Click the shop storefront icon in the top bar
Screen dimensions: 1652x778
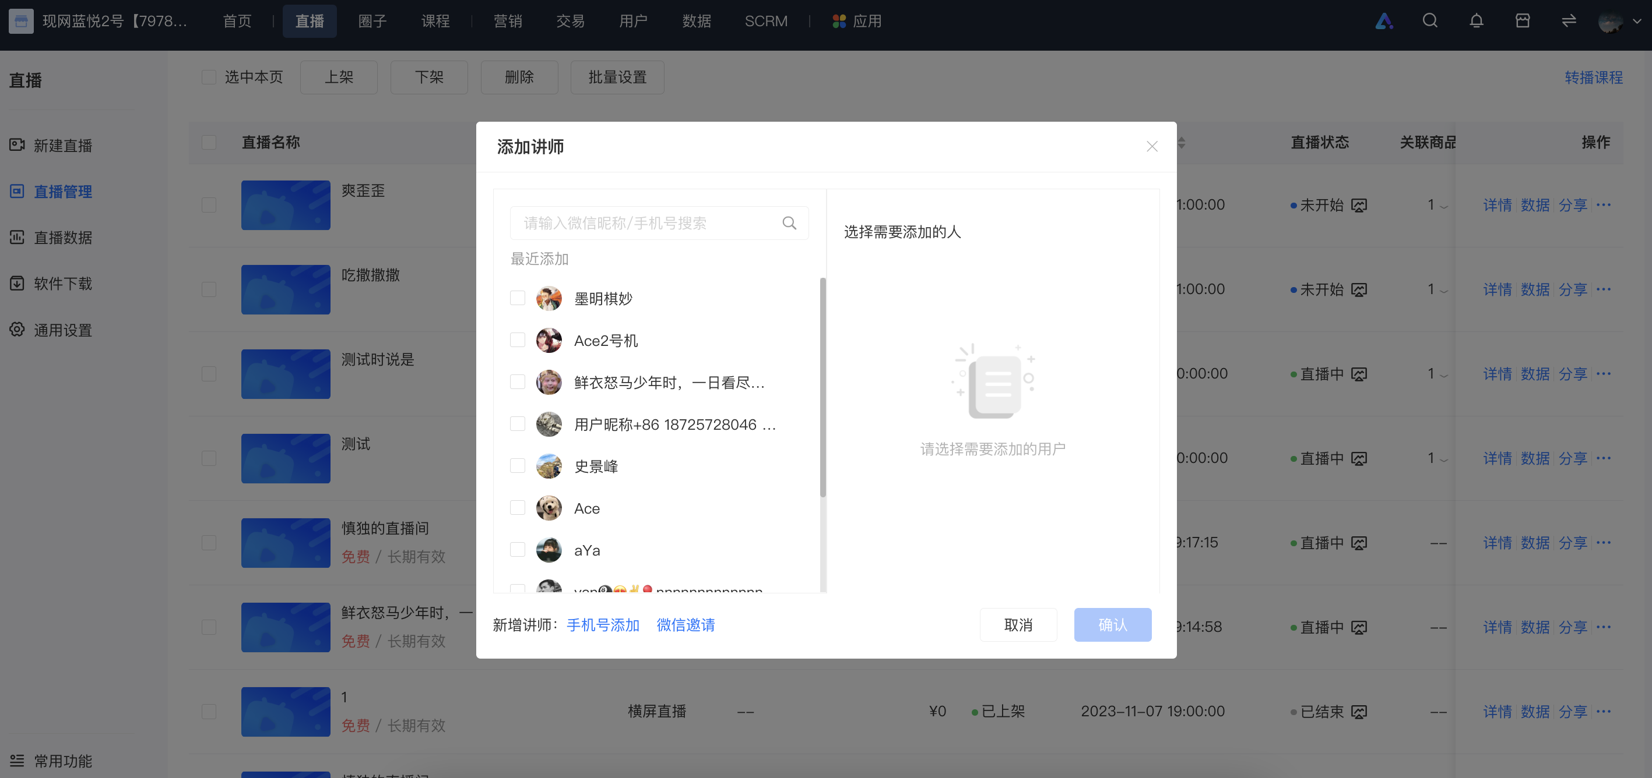[x=1523, y=21]
